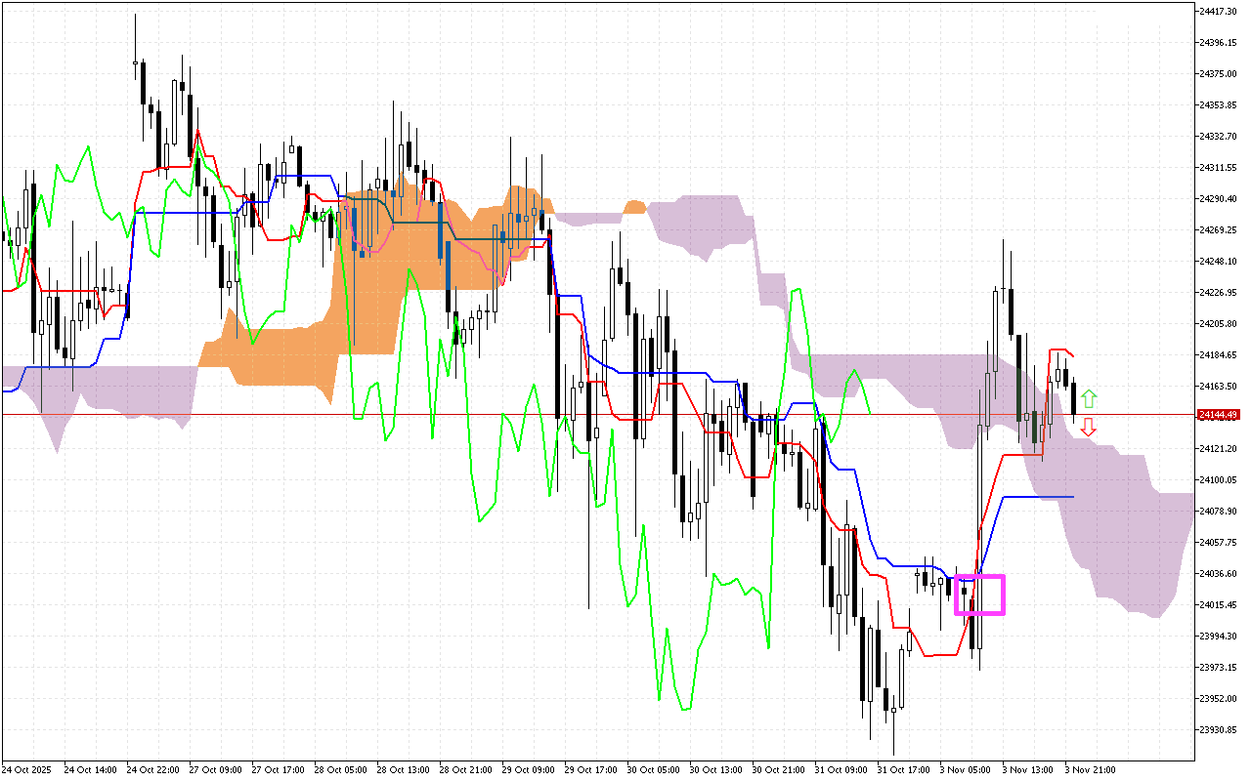Click the 24417.30 price axis label

(1219, 12)
